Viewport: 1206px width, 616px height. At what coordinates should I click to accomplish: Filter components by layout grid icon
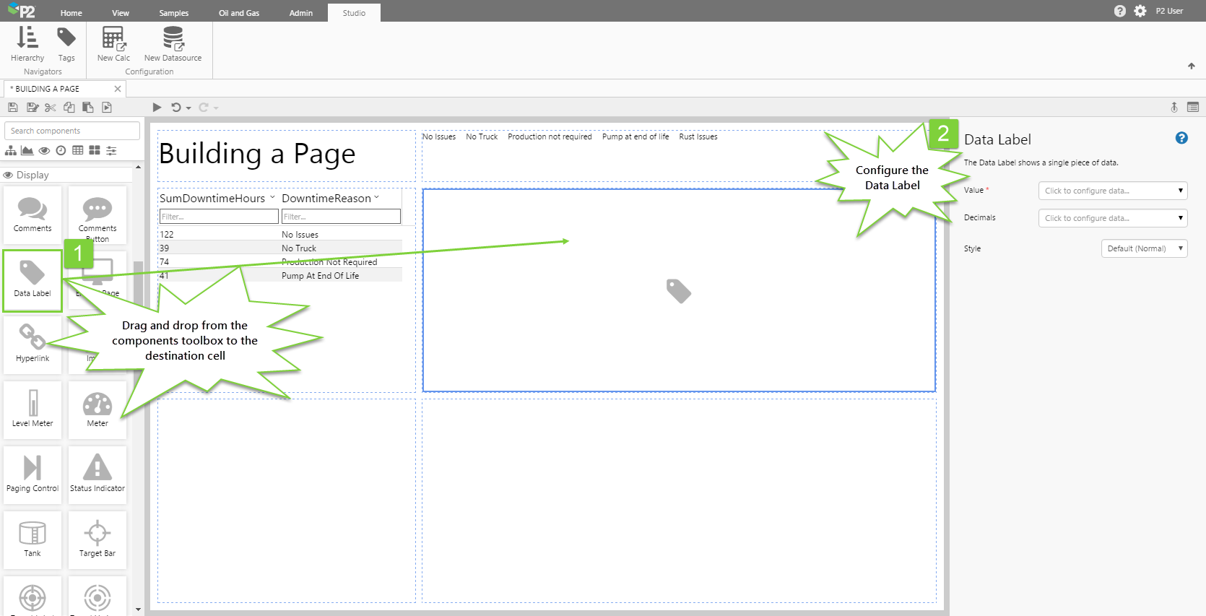pos(95,150)
